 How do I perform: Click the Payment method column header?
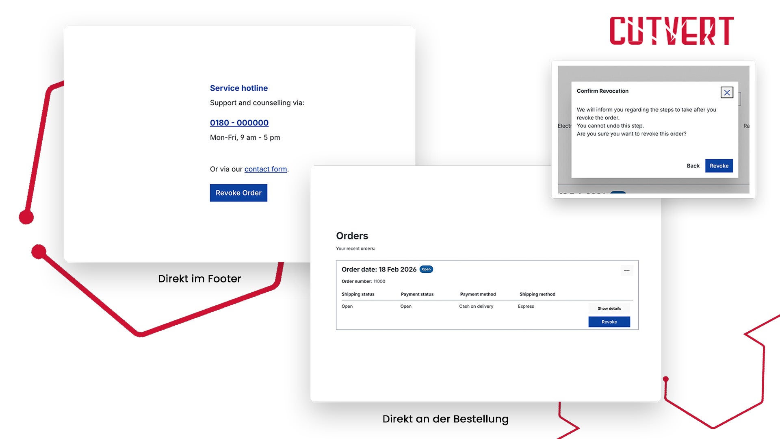(x=478, y=294)
